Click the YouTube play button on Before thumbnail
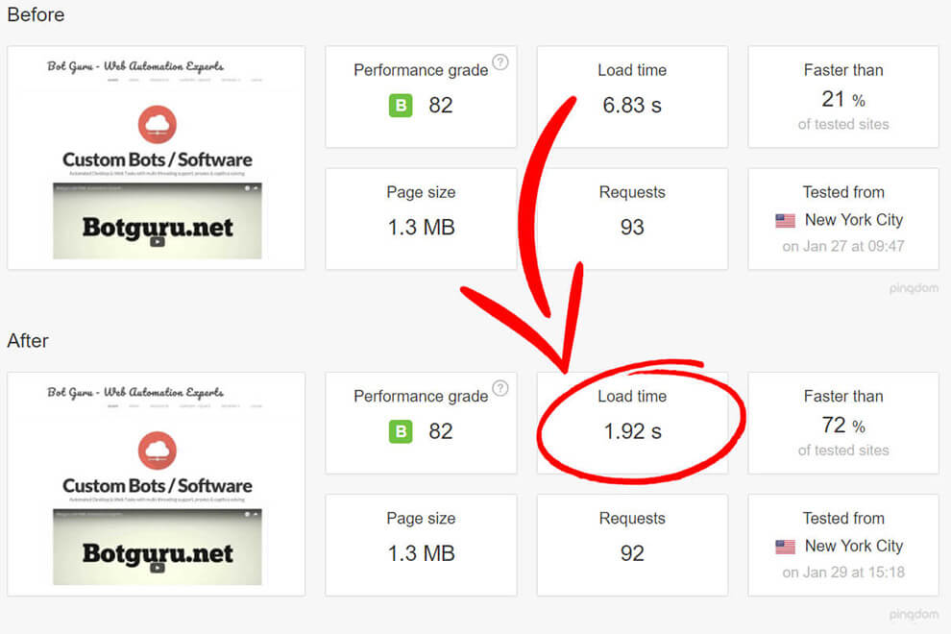Image resolution: width=951 pixels, height=634 pixels. (157, 240)
